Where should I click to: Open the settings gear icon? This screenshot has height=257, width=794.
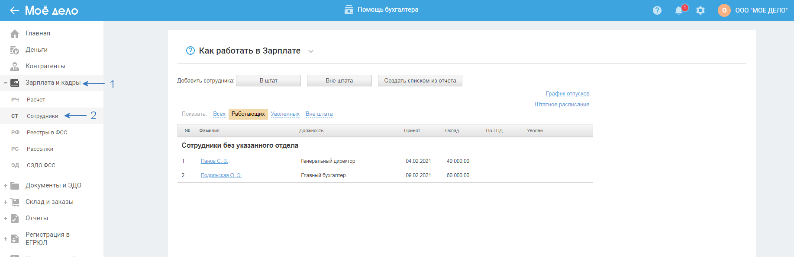coord(700,10)
